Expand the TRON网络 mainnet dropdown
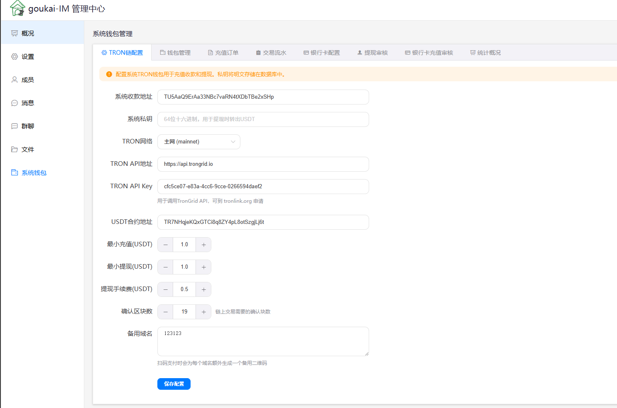Image resolution: width=617 pixels, height=408 pixels. pos(199,142)
